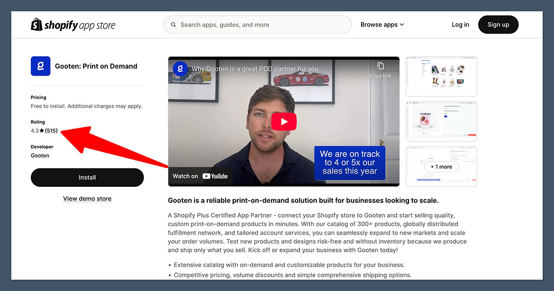Click the Install button
Screen dimensions: 554x291
(x=87, y=178)
